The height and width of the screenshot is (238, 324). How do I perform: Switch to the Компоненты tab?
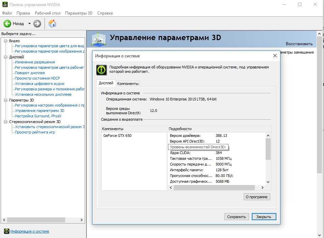point(128,83)
